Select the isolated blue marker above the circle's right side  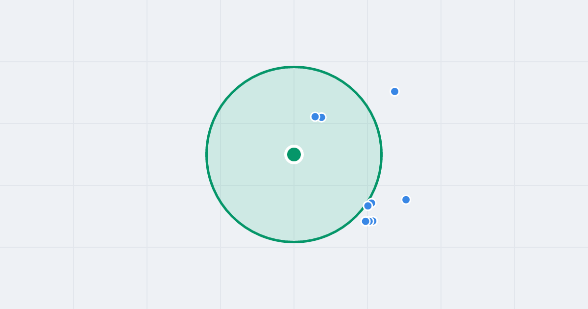tap(394, 91)
